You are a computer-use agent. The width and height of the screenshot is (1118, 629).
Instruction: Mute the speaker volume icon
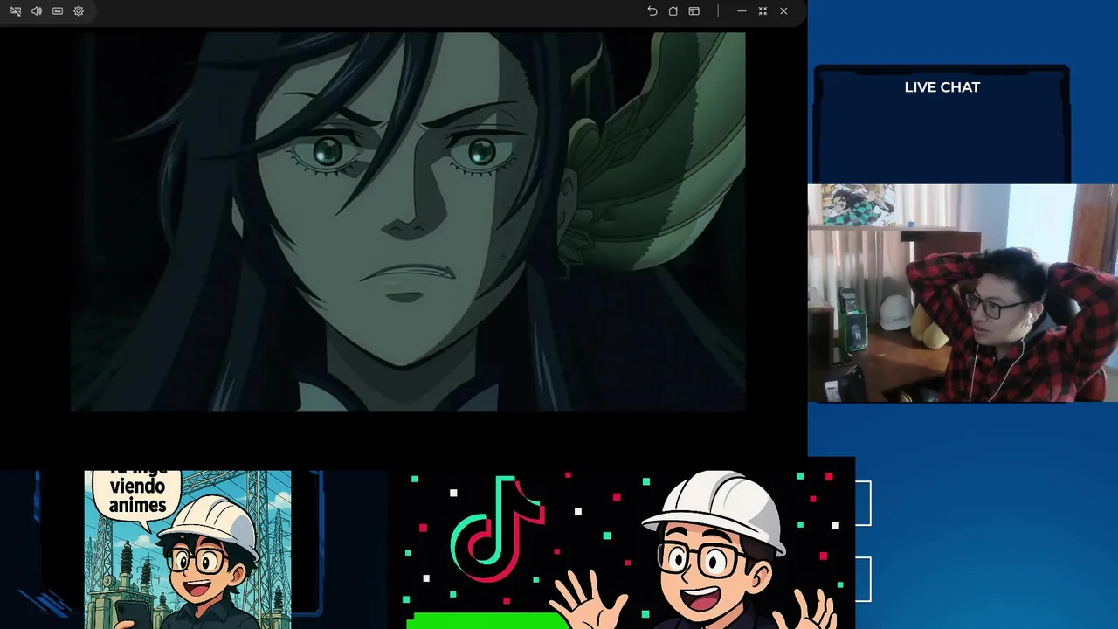click(37, 11)
